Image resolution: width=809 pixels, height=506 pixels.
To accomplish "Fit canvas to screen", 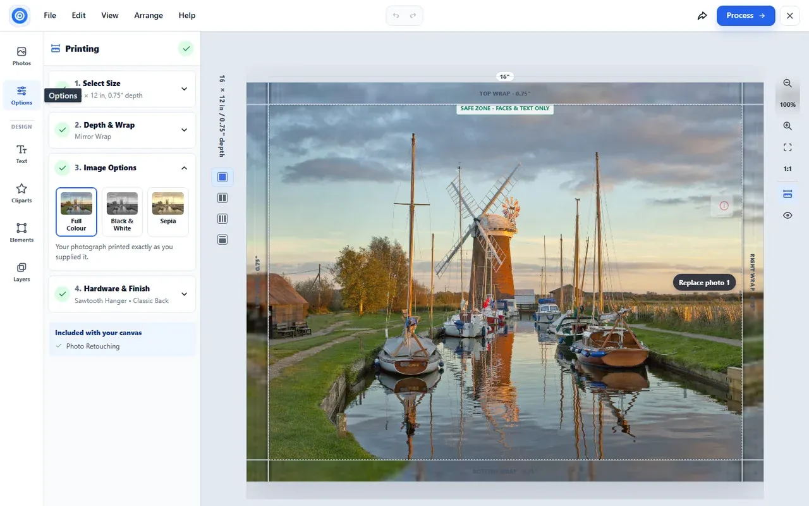I will (788, 147).
